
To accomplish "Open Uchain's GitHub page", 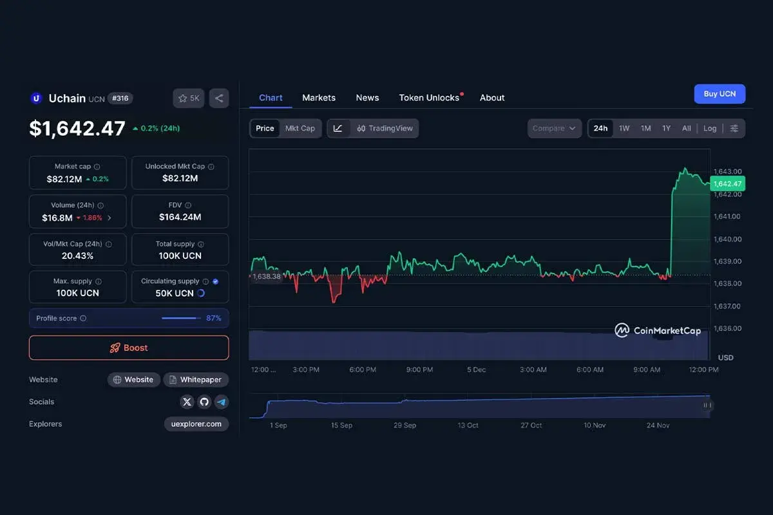I will (x=205, y=402).
